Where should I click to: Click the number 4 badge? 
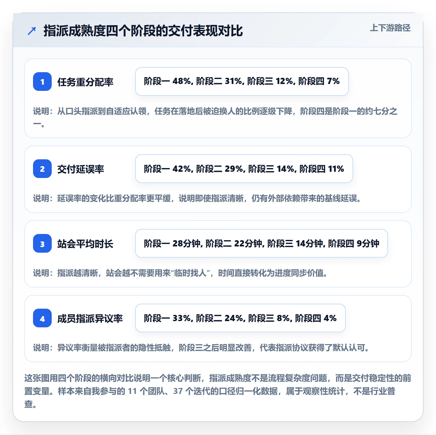(42, 318)
